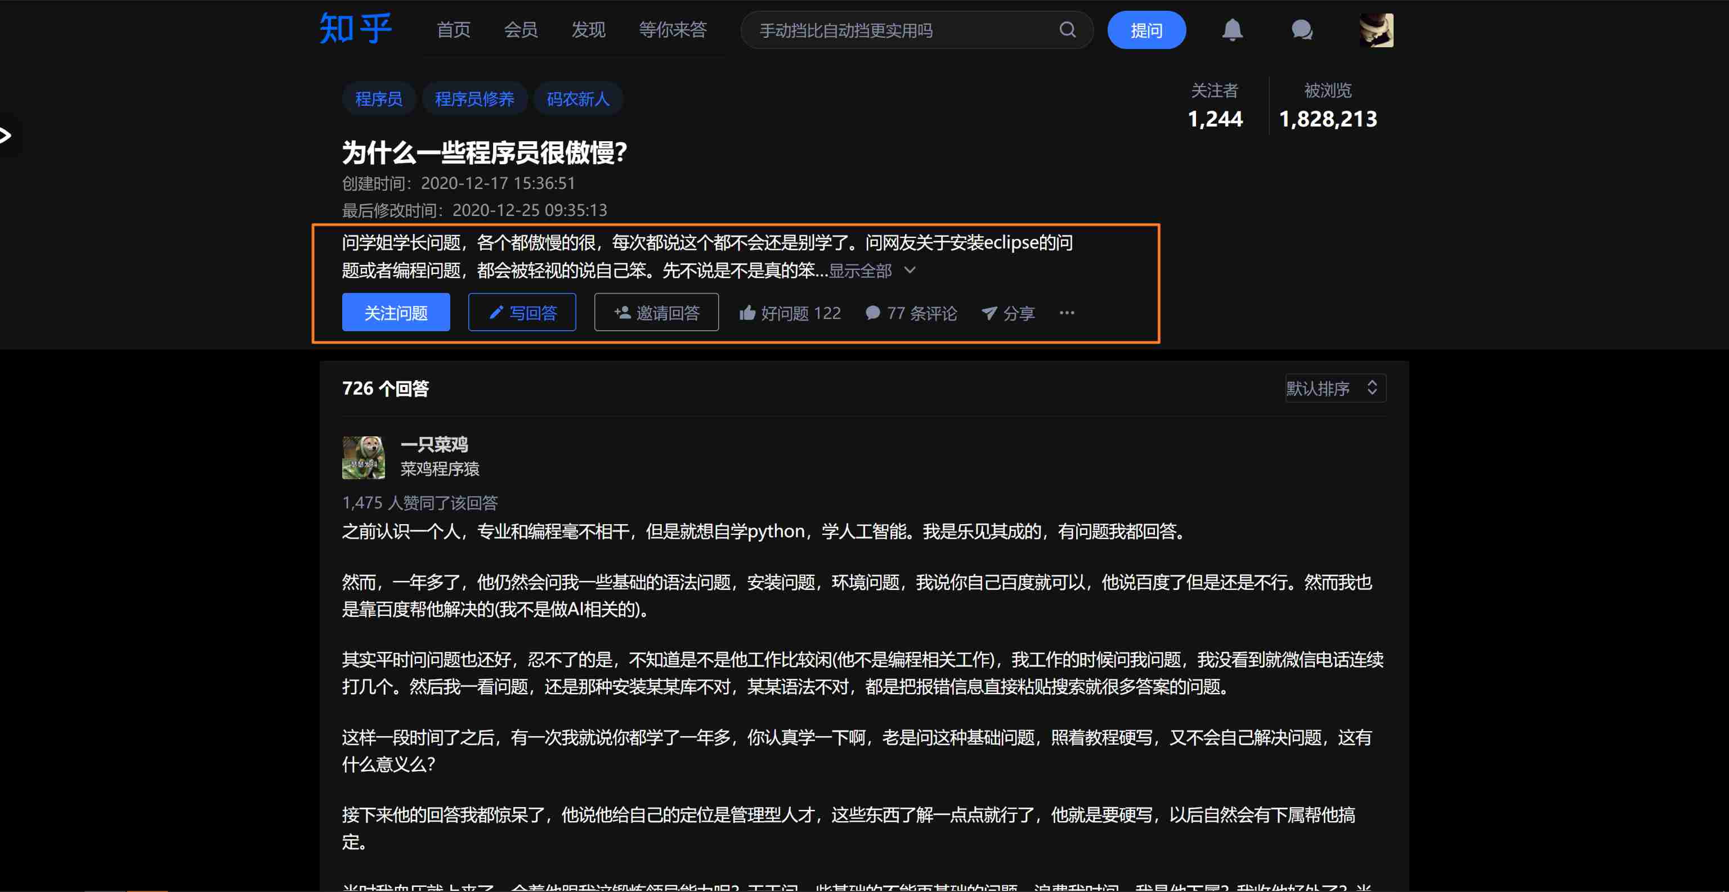Image resolution: width=1729 pixels, height=892 pixels.
Task: Click the 写回答 button
Action: [522, 313]
